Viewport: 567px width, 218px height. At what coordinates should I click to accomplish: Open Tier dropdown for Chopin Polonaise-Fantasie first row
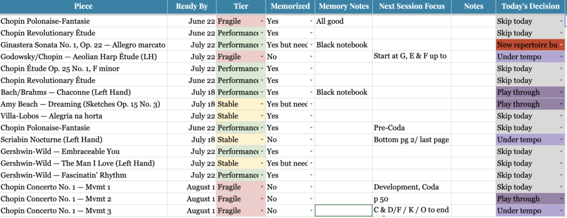tap(262, 22)
